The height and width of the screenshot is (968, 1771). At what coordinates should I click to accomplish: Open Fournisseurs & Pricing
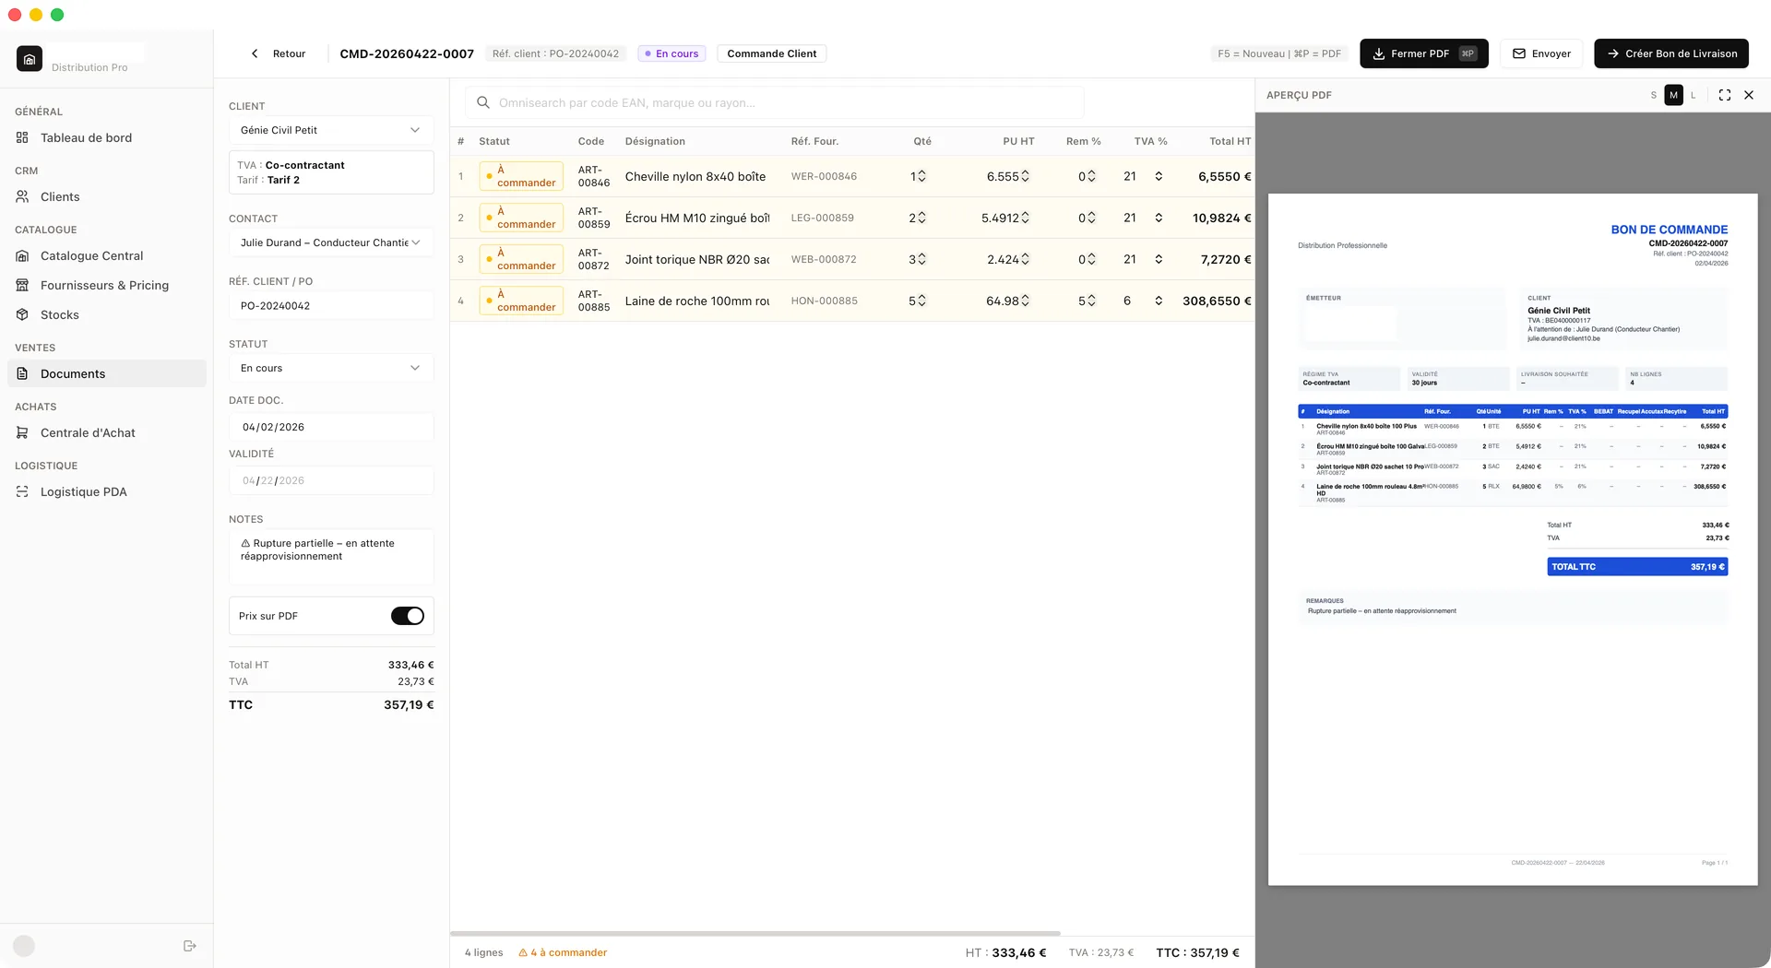103,285
